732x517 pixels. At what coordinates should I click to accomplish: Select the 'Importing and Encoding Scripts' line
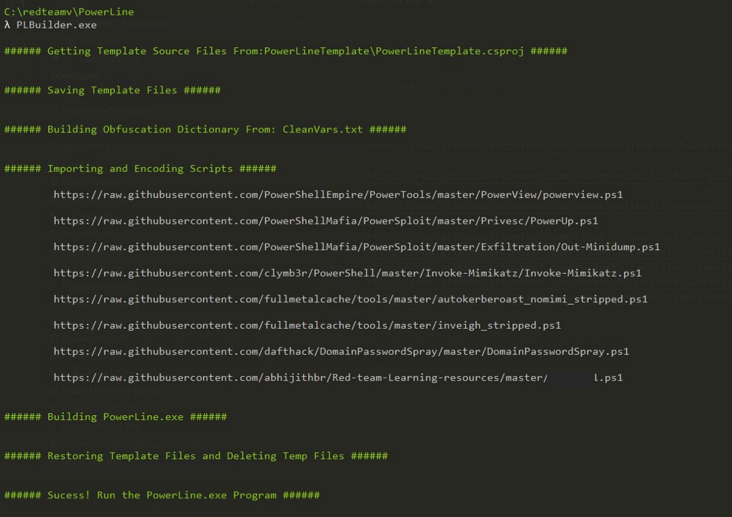(x=141, y=169)
